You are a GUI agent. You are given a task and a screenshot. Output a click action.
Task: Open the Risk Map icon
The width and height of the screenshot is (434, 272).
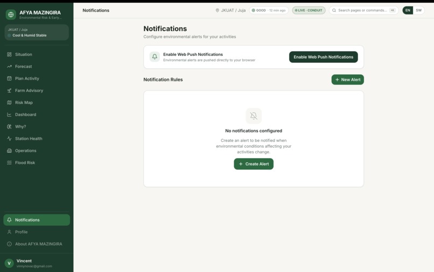pyautogui.click(x=9, y=103)
